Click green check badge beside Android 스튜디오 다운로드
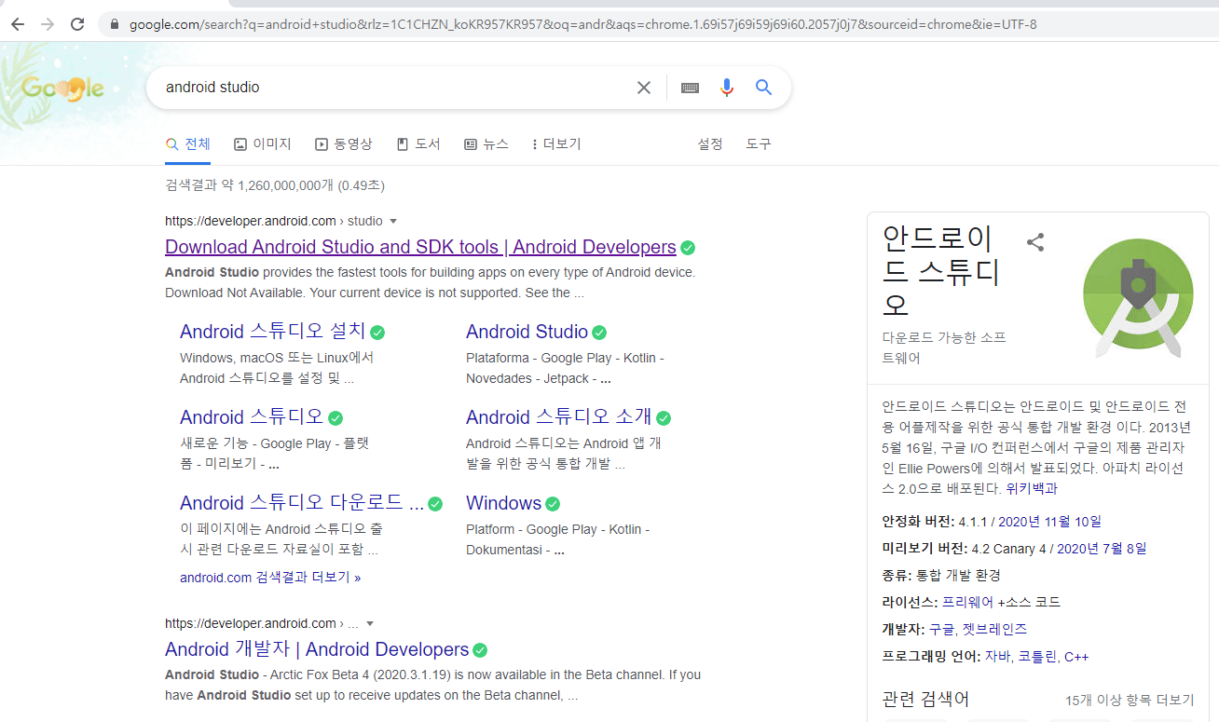Image resolution: width=1219 pixels, height=722 pixels. (x=435, y=504)
